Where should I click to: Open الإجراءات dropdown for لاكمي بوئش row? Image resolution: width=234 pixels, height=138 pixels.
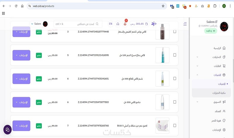pos(21,32)
